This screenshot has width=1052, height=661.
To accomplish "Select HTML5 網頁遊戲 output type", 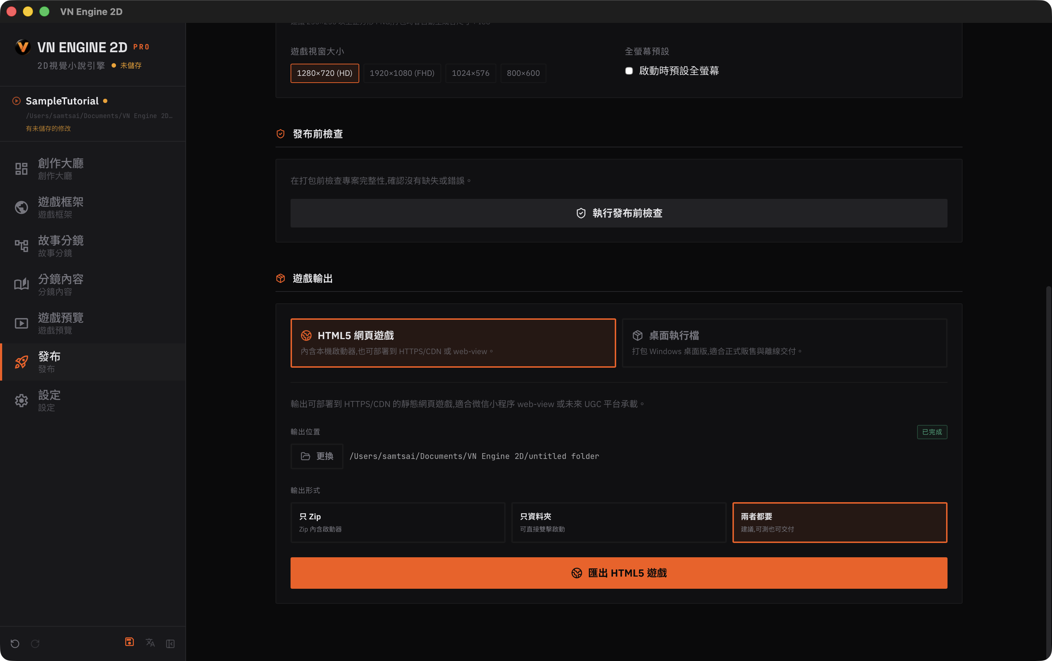I will (453, 343).
